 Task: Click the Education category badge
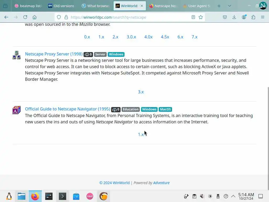[x=131, y=109]
